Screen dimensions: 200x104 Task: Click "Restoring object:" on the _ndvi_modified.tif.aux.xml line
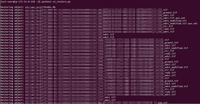12,24
